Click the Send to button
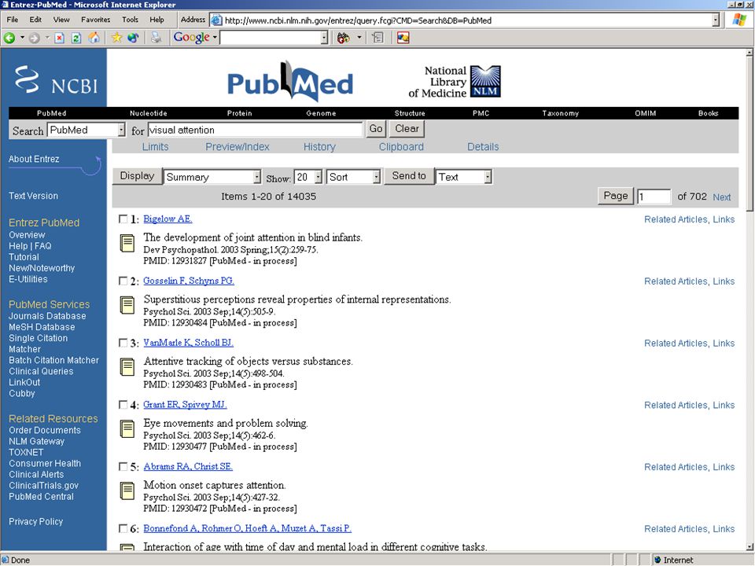 [409, 176]
